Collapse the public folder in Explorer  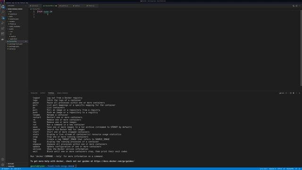coord(11,29)
